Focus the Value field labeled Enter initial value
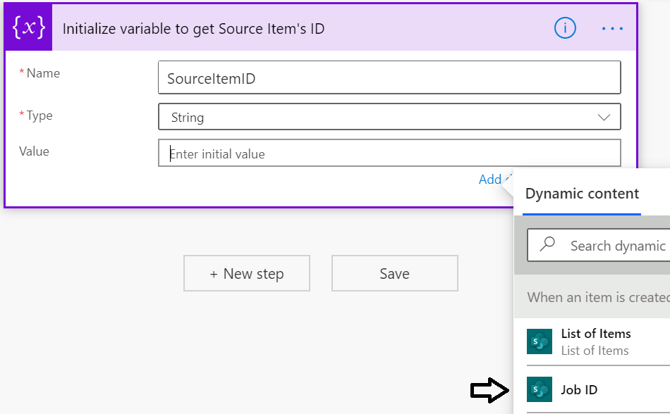The width and height of the screenshot is (670, 414). (390, 153)
